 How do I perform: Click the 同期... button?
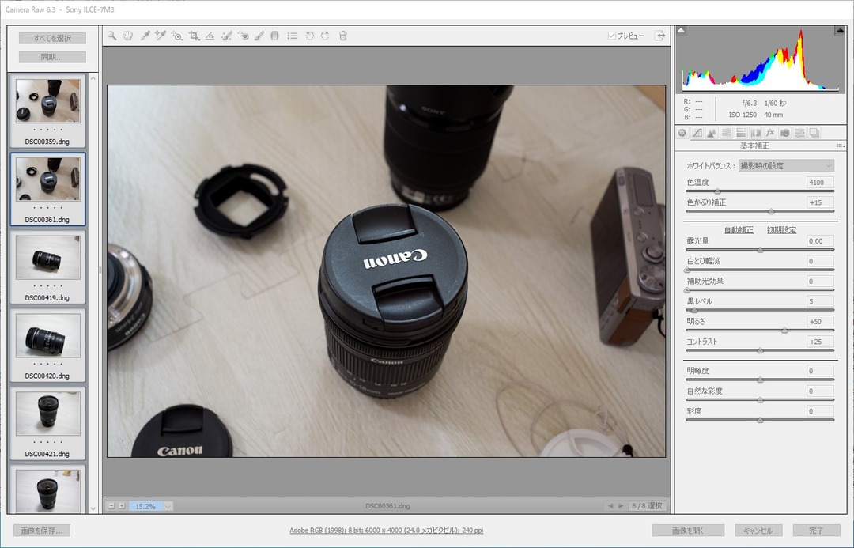point(52,57)
